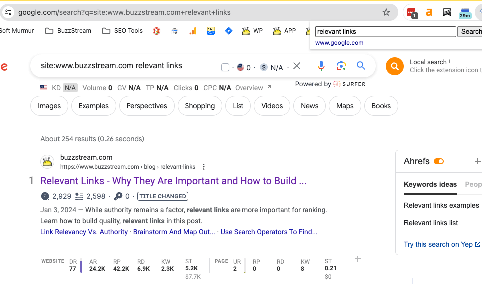This screenshot has height=284, width=482.
Task: Open the BuzzStream bookmarks folder
Action: coord(68,31)
